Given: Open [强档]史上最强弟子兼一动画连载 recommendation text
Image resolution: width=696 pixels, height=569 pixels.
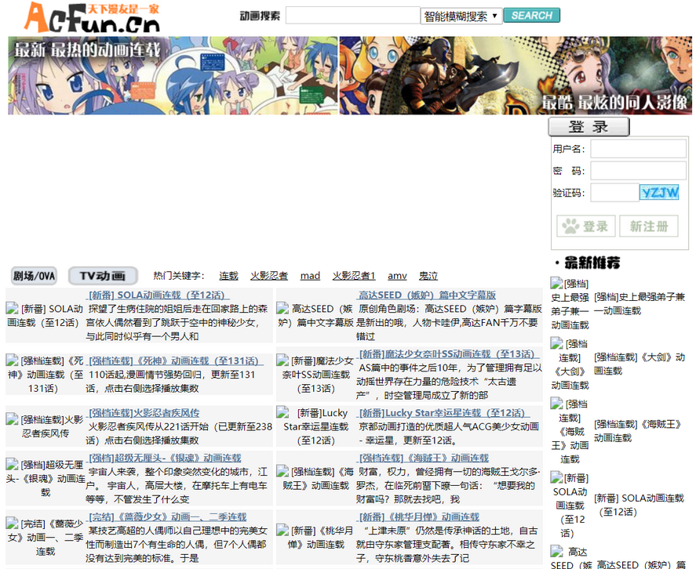Looking at the screenshot, I should click(x=640, y=304).
